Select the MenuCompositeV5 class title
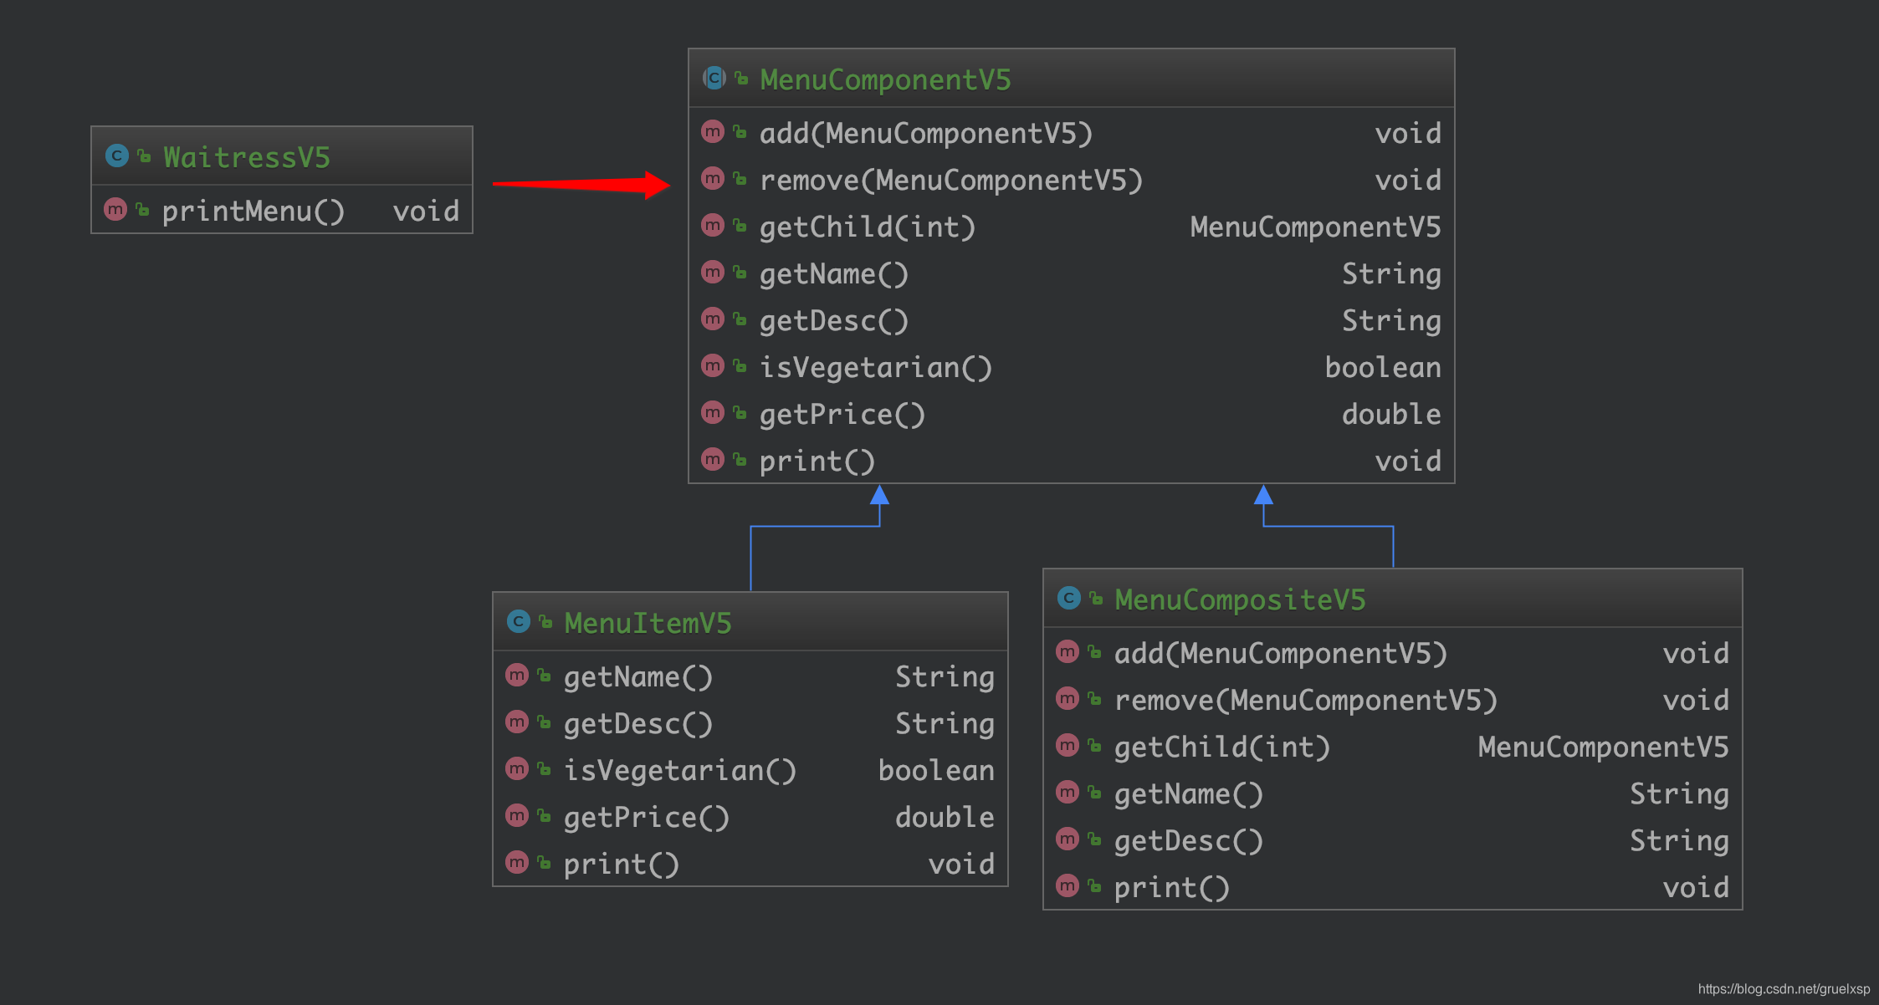Image resolution: width=1879 pixels, height=1005 pixels. [1240, 599]
